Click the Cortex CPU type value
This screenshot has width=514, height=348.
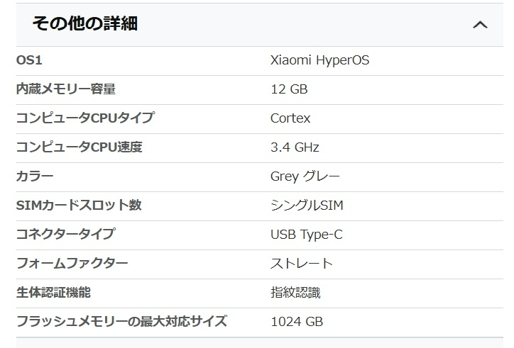coord(290,118)
